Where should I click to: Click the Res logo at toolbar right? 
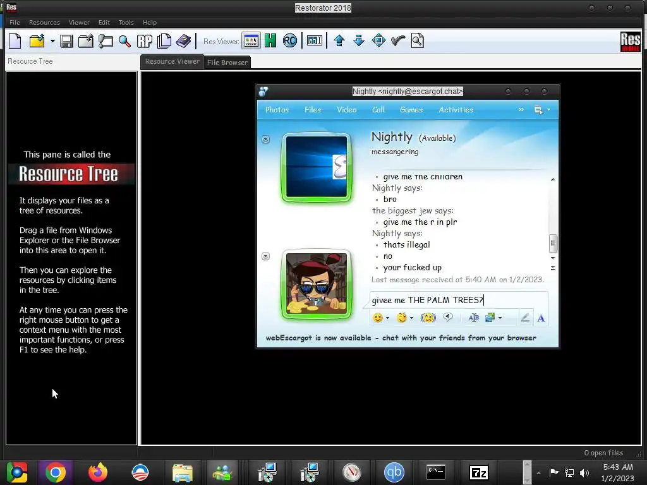(630, 41)
